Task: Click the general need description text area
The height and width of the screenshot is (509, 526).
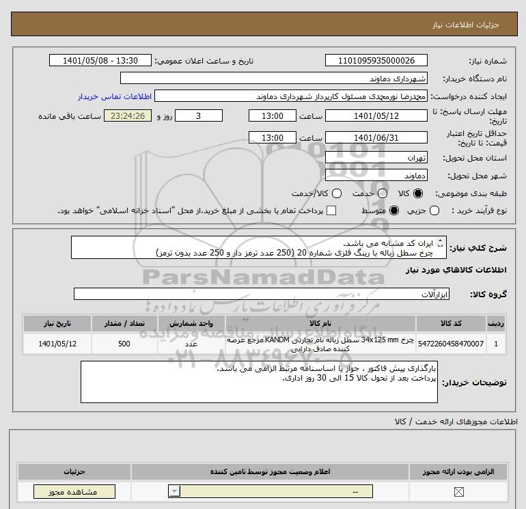Action: [x=259, y=247]
